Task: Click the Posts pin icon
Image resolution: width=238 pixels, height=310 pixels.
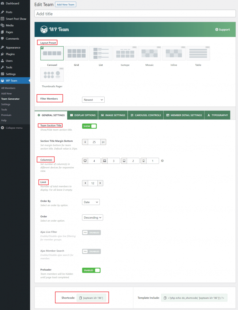Action: pyautogui.click(x=2, y=12)
